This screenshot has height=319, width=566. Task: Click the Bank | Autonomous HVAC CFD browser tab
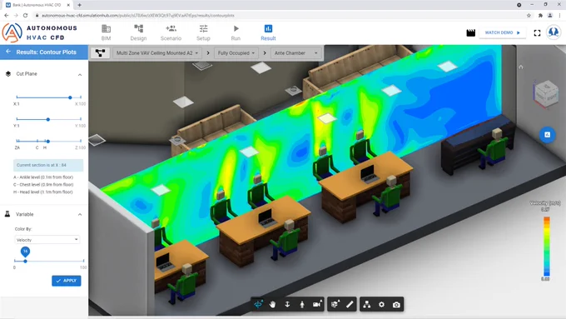pyautogui.click(x=37, y=5)
